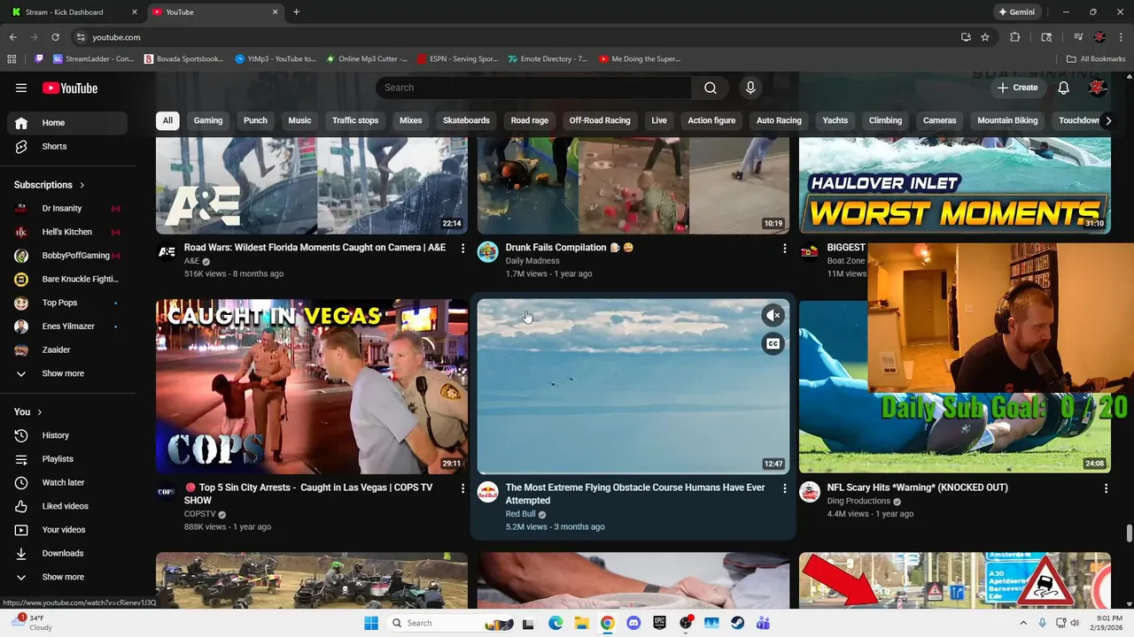The width and height of the screenshot is (1134, 637).
Task: Submit search with the magnifier button
Action: 710,88
